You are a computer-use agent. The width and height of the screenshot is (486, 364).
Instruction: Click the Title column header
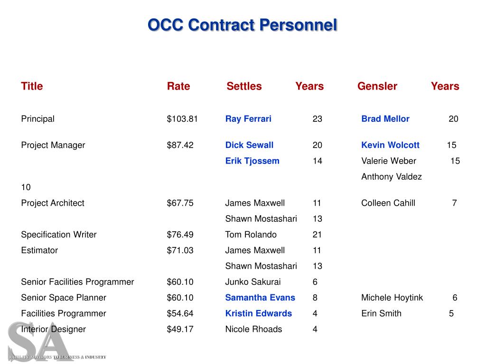32,86
